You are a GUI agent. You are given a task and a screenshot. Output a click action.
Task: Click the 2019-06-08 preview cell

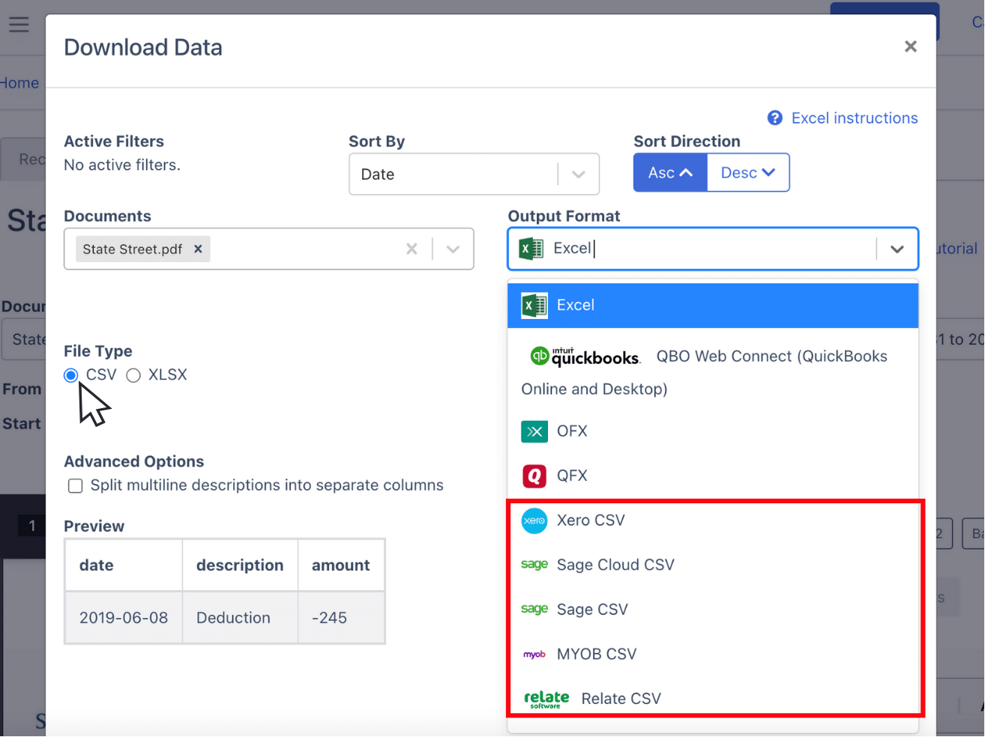[x=124, y=618]
